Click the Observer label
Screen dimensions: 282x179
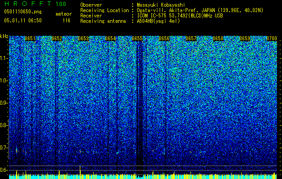pyautogui.click(x=91, y=5)
